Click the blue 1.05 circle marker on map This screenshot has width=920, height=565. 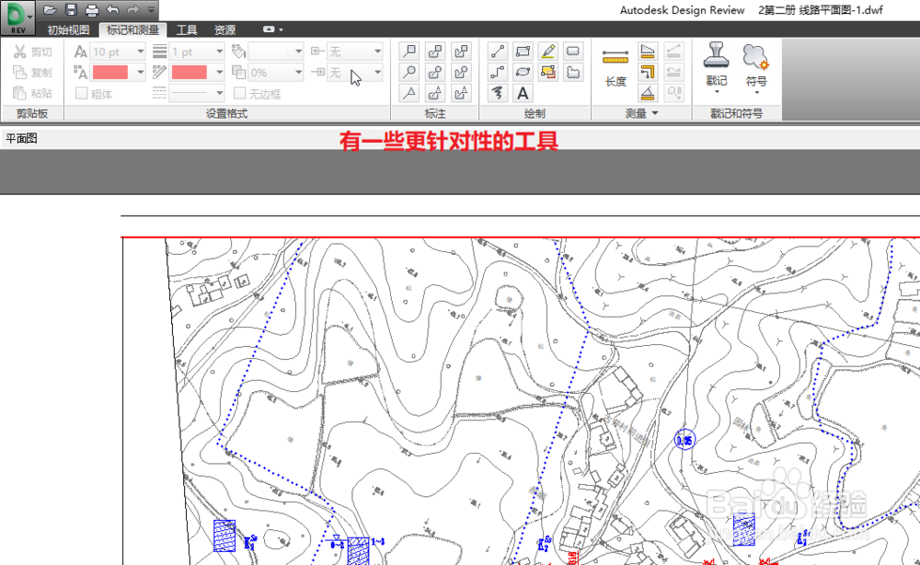[684, 440]
